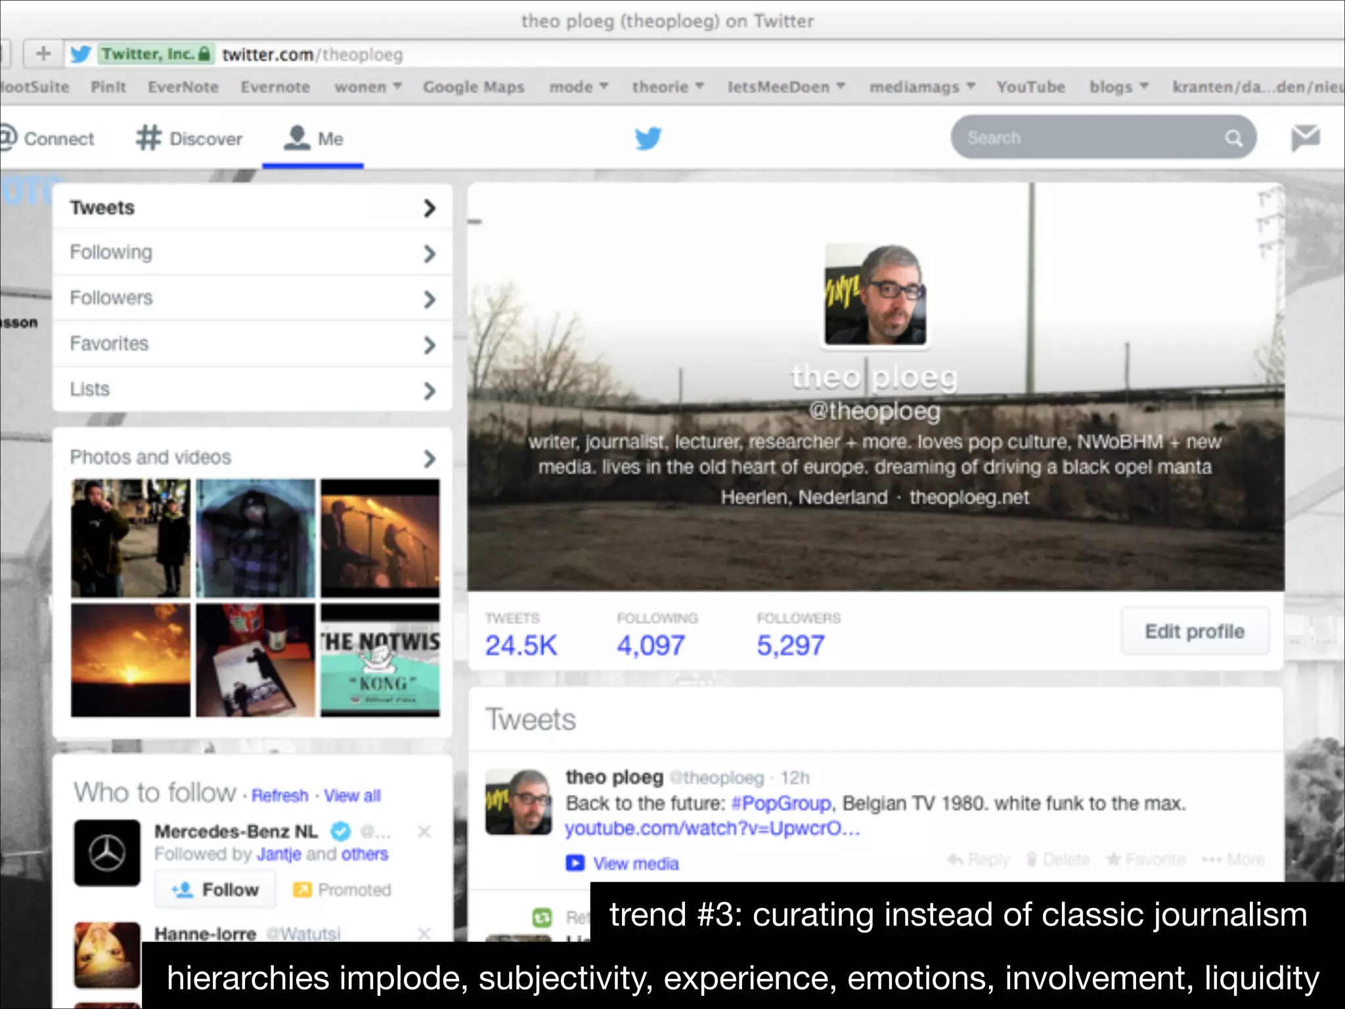Open wonen bookmarks dropdown

[x=368, y=87]
